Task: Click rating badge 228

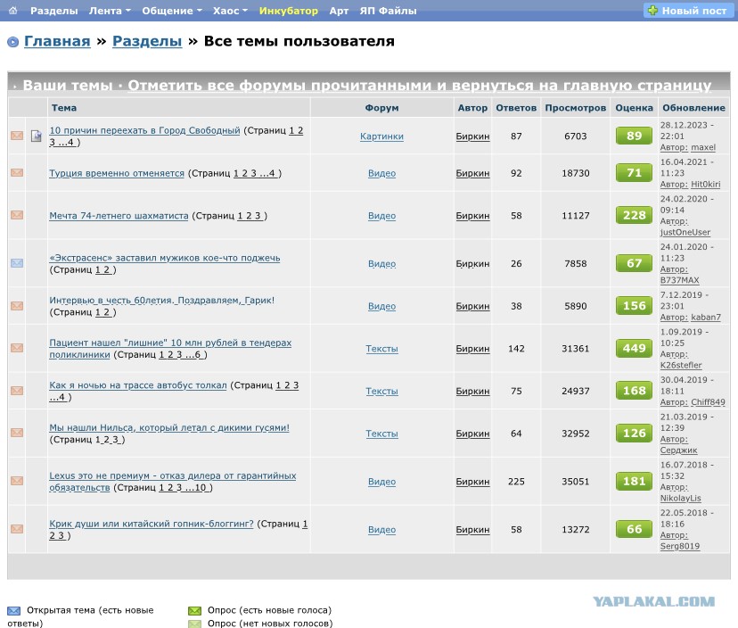Action: pyautogui.click(x=634, y=215)
